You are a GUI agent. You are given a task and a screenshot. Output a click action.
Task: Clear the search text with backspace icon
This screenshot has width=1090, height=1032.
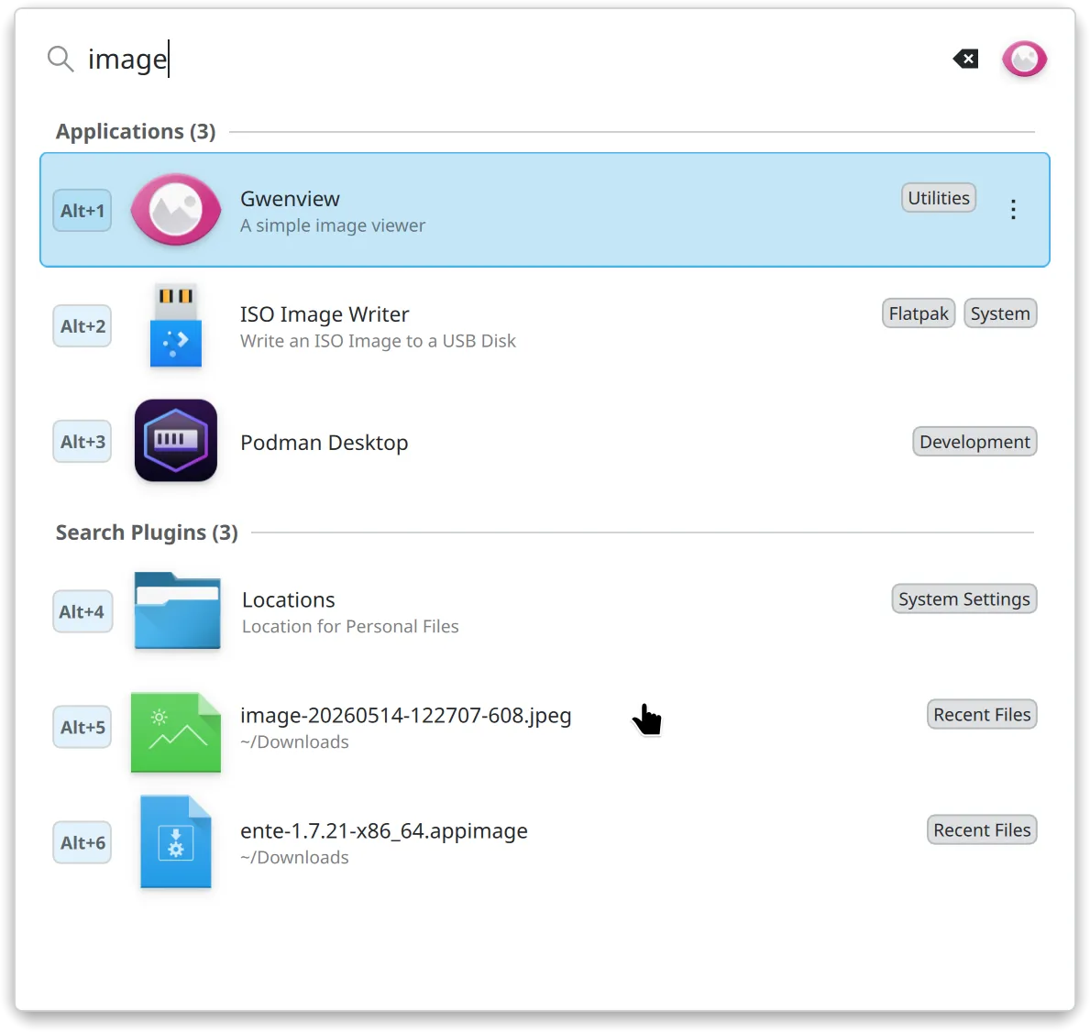[x=965, y=59]
